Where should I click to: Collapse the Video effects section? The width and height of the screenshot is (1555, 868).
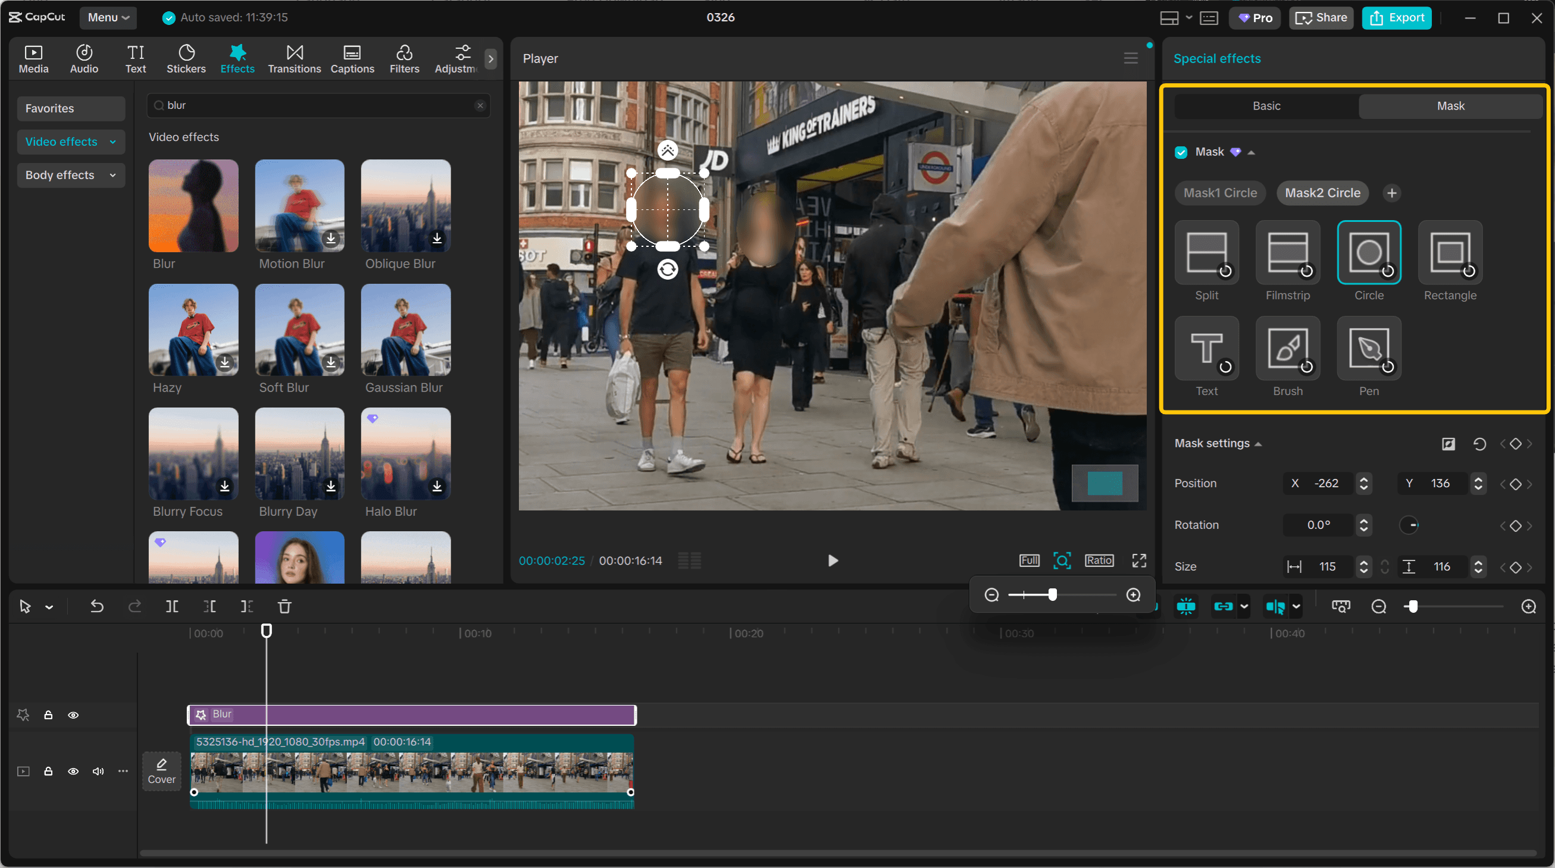click(113, 142)
